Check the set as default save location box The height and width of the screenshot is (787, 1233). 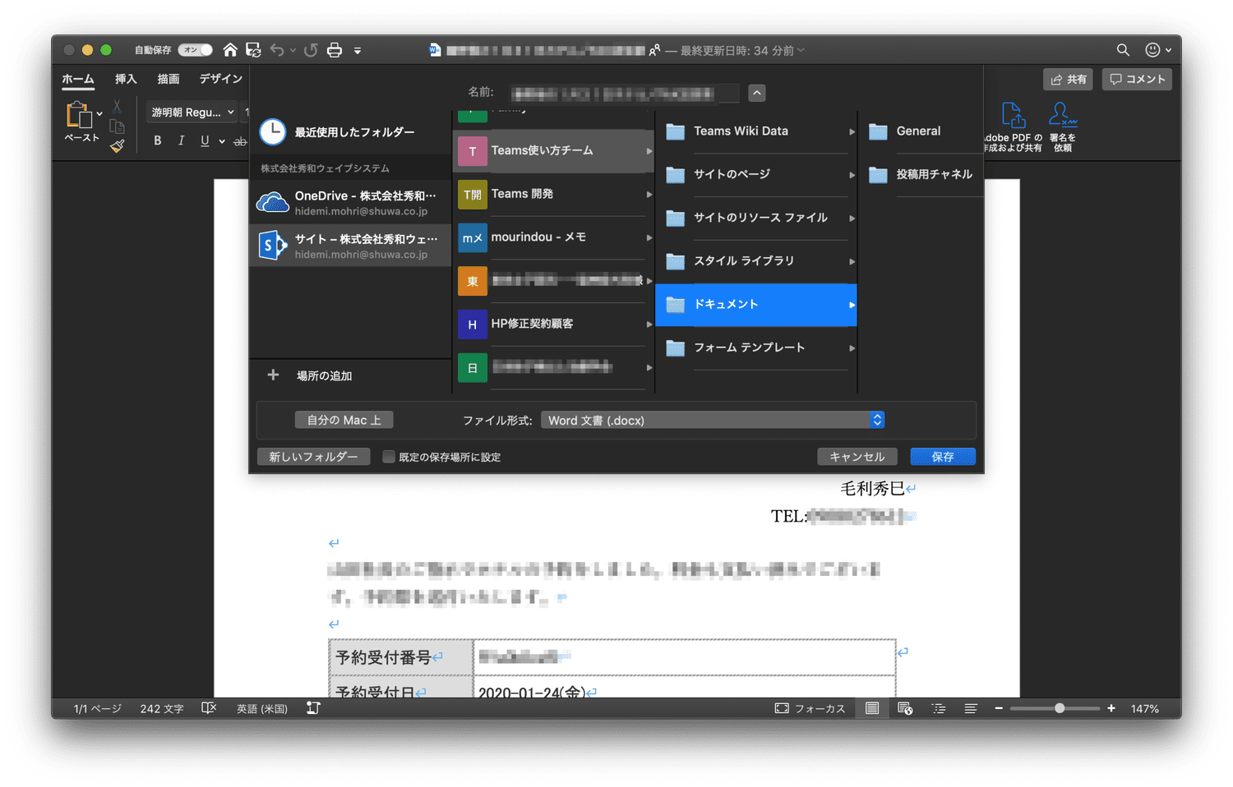tap(389, 457)
